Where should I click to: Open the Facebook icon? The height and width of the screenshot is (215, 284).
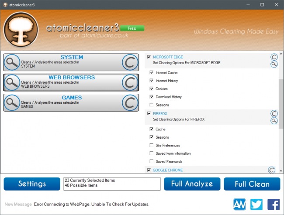(274, 205)
